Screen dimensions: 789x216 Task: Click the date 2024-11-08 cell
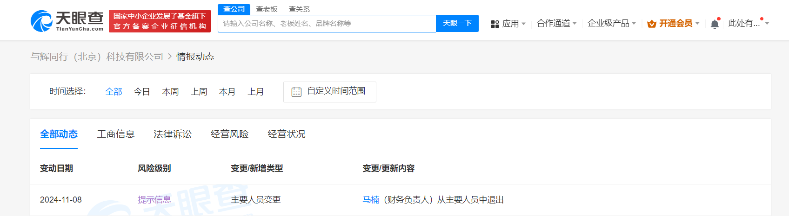tap(61, 200)
